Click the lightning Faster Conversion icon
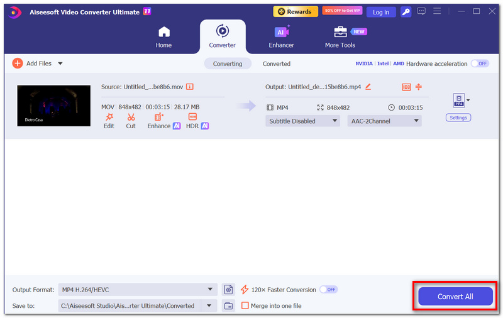This screenshot has width=503, height=318. [245, 290]
